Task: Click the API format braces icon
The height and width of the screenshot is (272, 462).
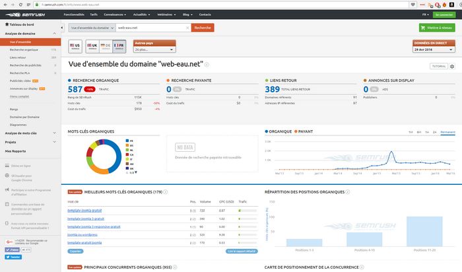Action: pyautogui.click(x=7, y=223)
